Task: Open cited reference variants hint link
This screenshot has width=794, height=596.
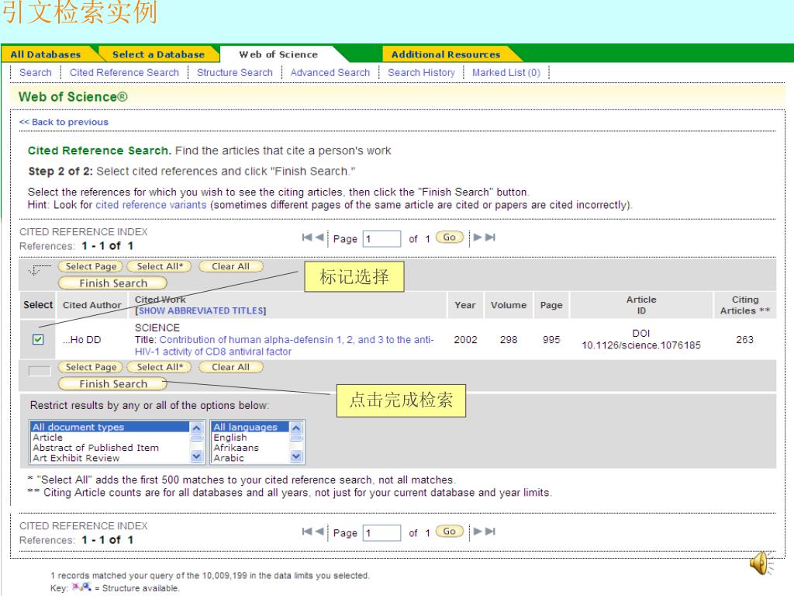Action: [x=151, y=205]
